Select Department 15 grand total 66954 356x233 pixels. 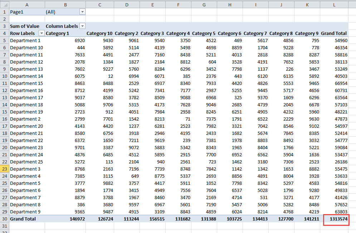(334, 83)
